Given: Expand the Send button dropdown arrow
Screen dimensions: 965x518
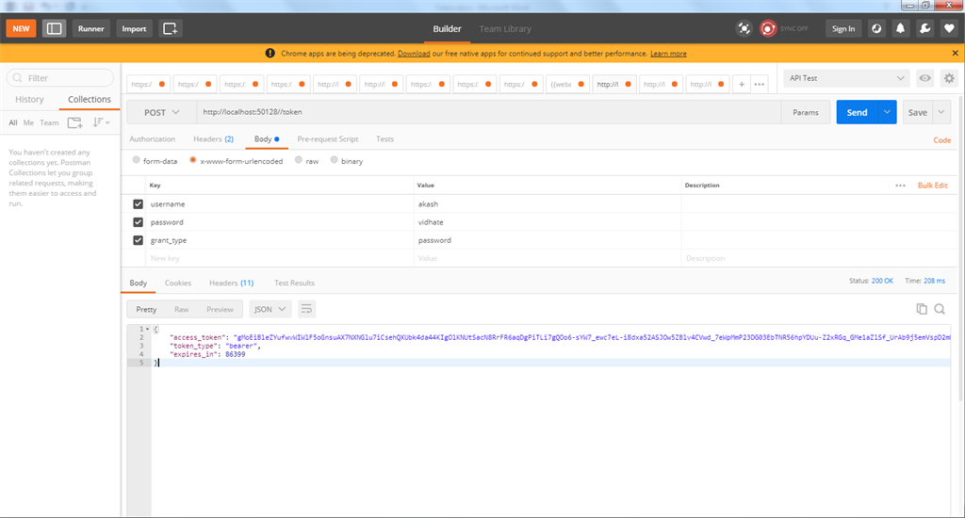Looking at the screenshot, I should (x=887, y=112).
